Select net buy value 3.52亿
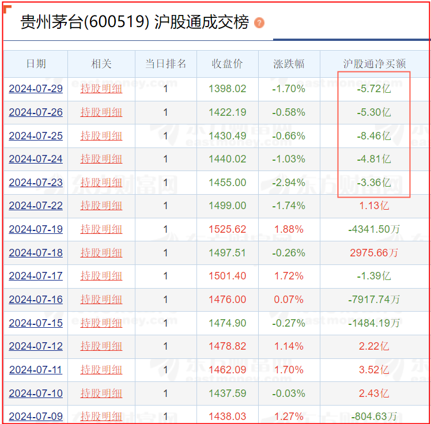Viewport: 431px width, 424px height. (374, 370)
